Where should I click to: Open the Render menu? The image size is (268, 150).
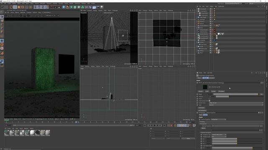coord(71,4)
